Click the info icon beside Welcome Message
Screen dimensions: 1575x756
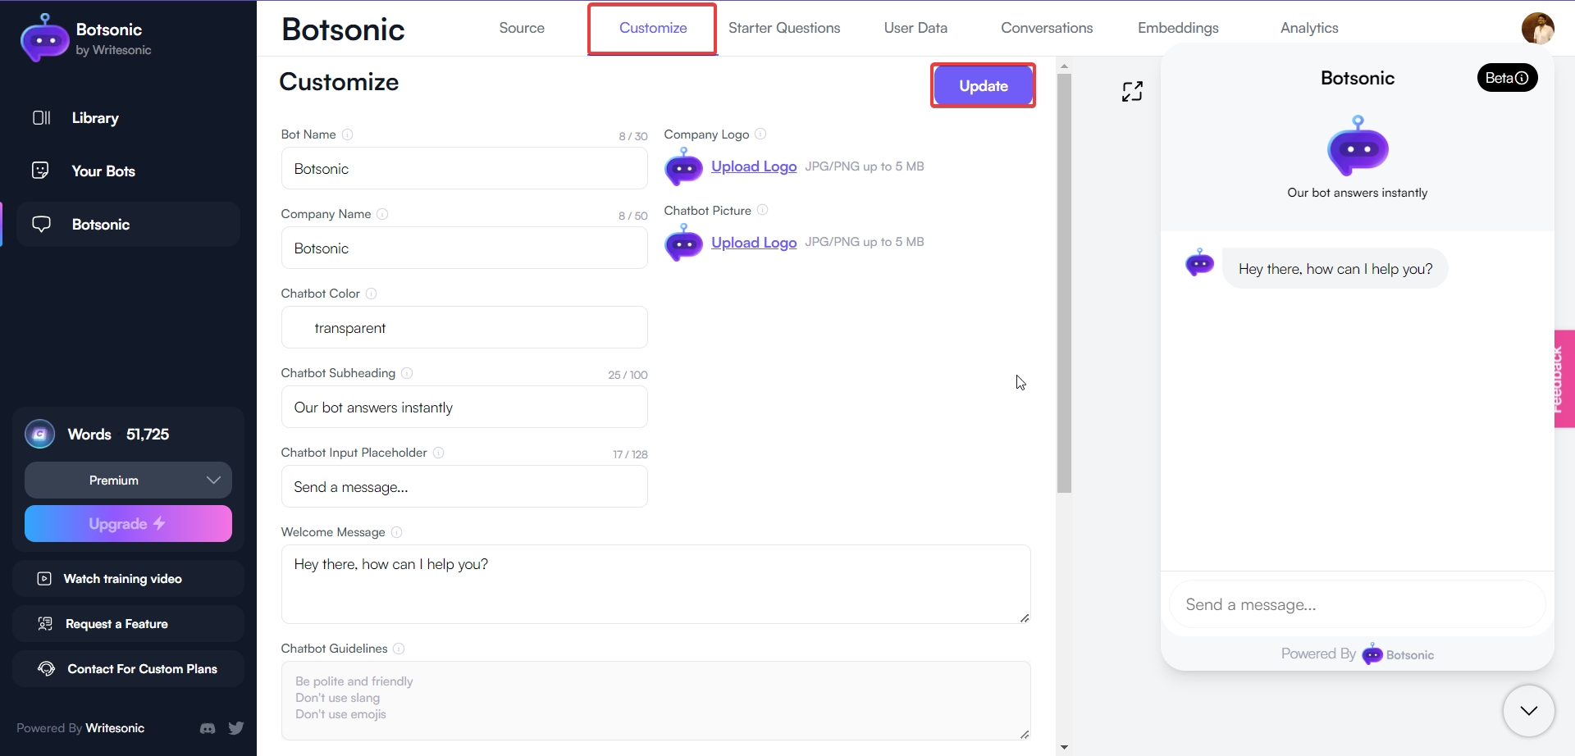click(396, 532)
